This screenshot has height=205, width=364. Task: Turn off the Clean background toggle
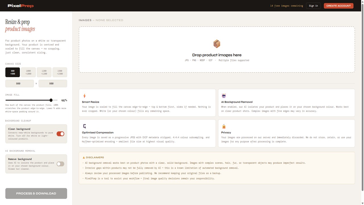[60, 134]
